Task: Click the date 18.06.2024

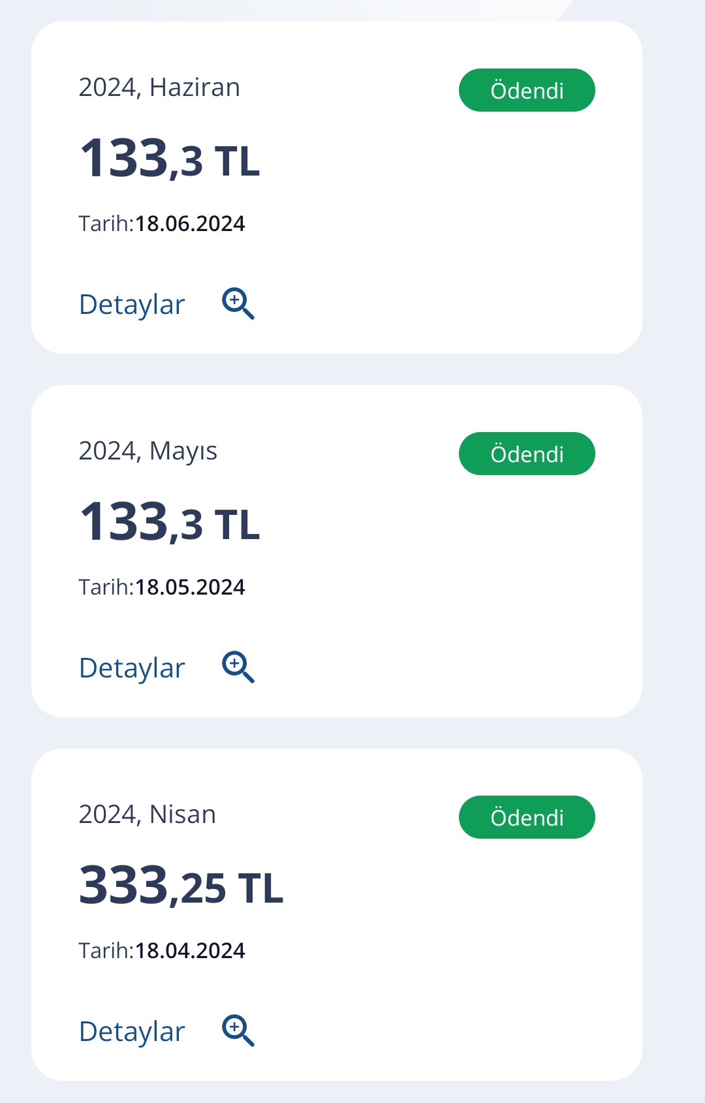Action: 190,224
